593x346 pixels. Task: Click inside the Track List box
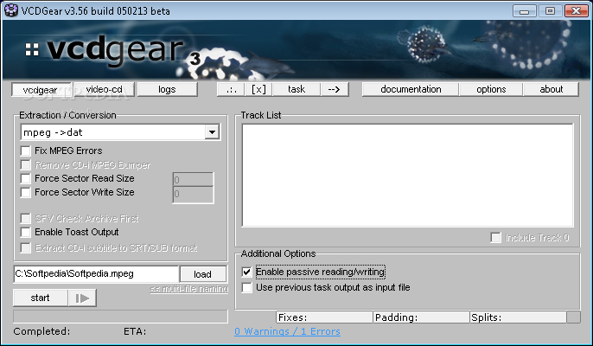[408, 176]
